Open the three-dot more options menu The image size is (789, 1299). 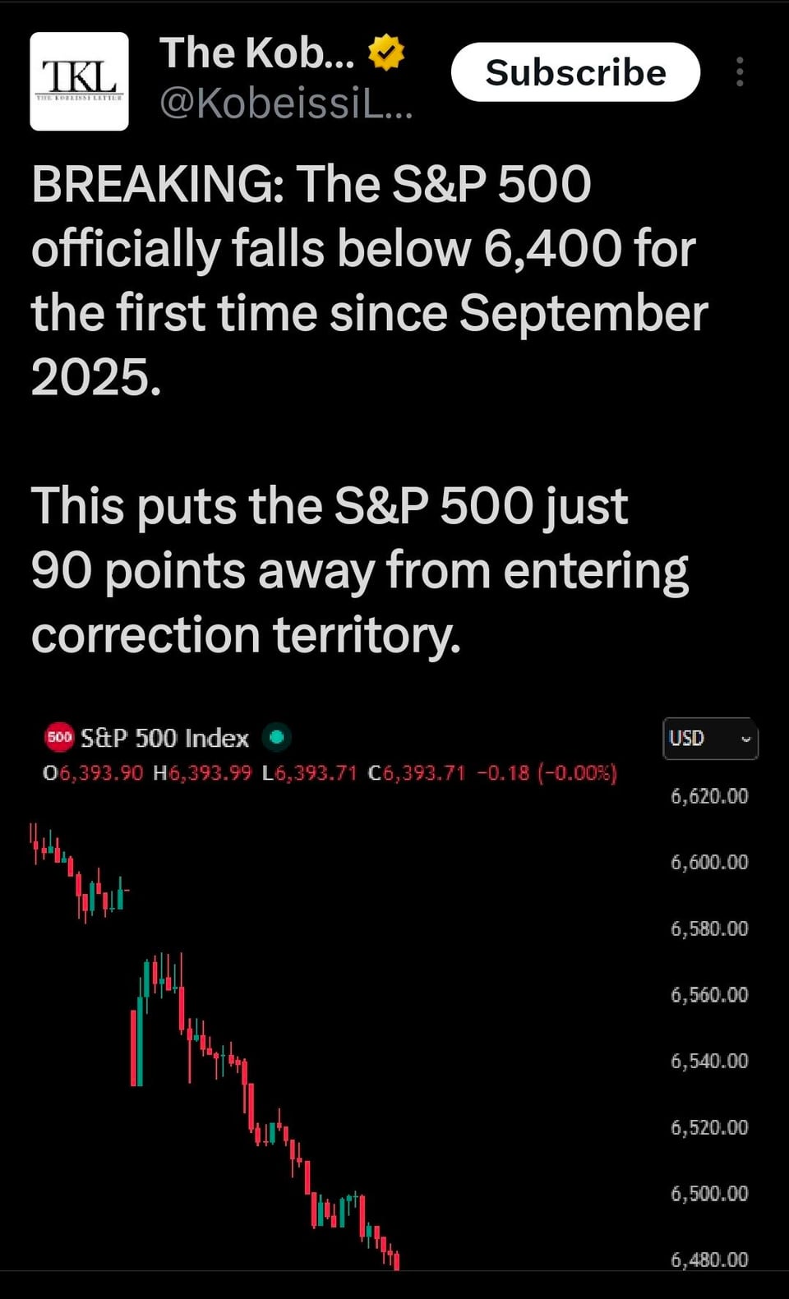[740, 72]
